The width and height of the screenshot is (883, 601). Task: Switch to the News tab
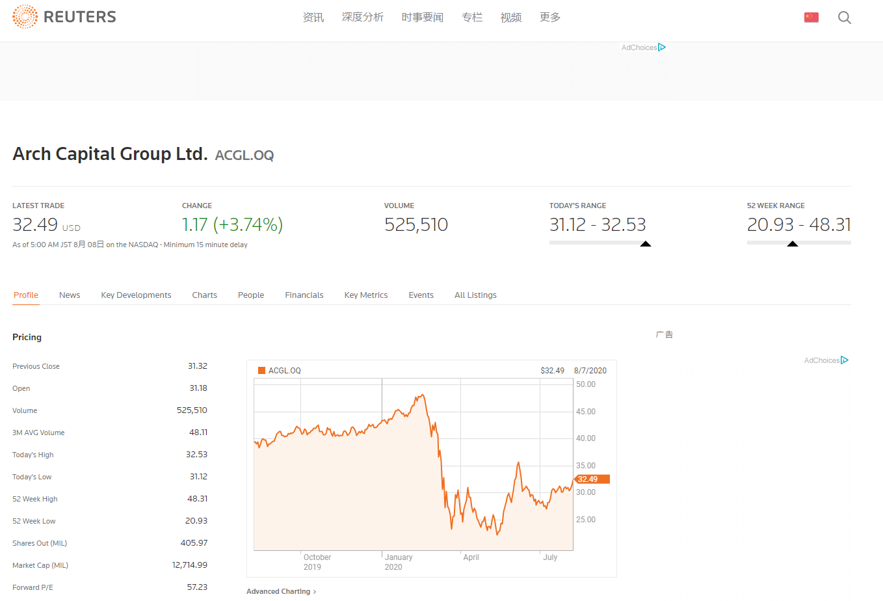70,295
